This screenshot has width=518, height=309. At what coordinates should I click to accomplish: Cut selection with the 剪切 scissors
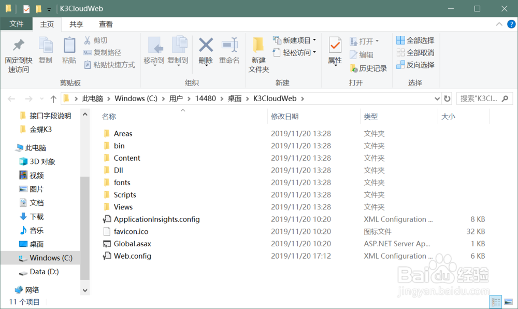coord(95,40)
